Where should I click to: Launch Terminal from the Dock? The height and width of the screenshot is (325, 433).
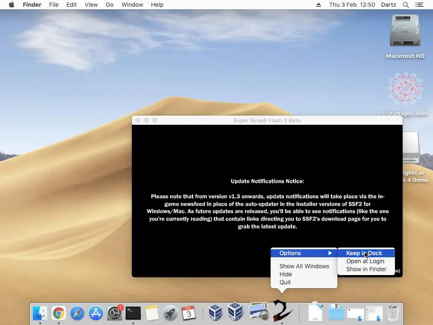click(x=133, y=313)
